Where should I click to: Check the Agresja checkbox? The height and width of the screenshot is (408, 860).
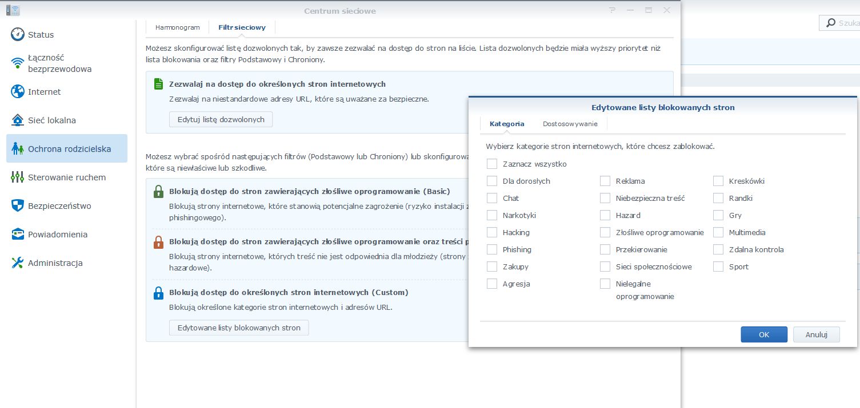click(x=492, y=284)
